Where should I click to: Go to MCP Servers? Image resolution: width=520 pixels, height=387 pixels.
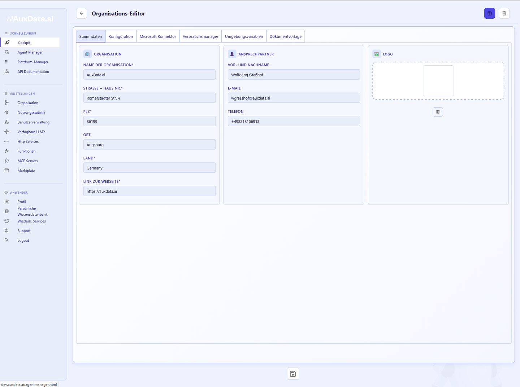coord(28,161)
